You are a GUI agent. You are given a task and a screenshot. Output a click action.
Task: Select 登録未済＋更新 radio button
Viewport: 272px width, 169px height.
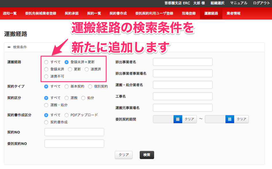pyautogui.click(x=67, y=62)
